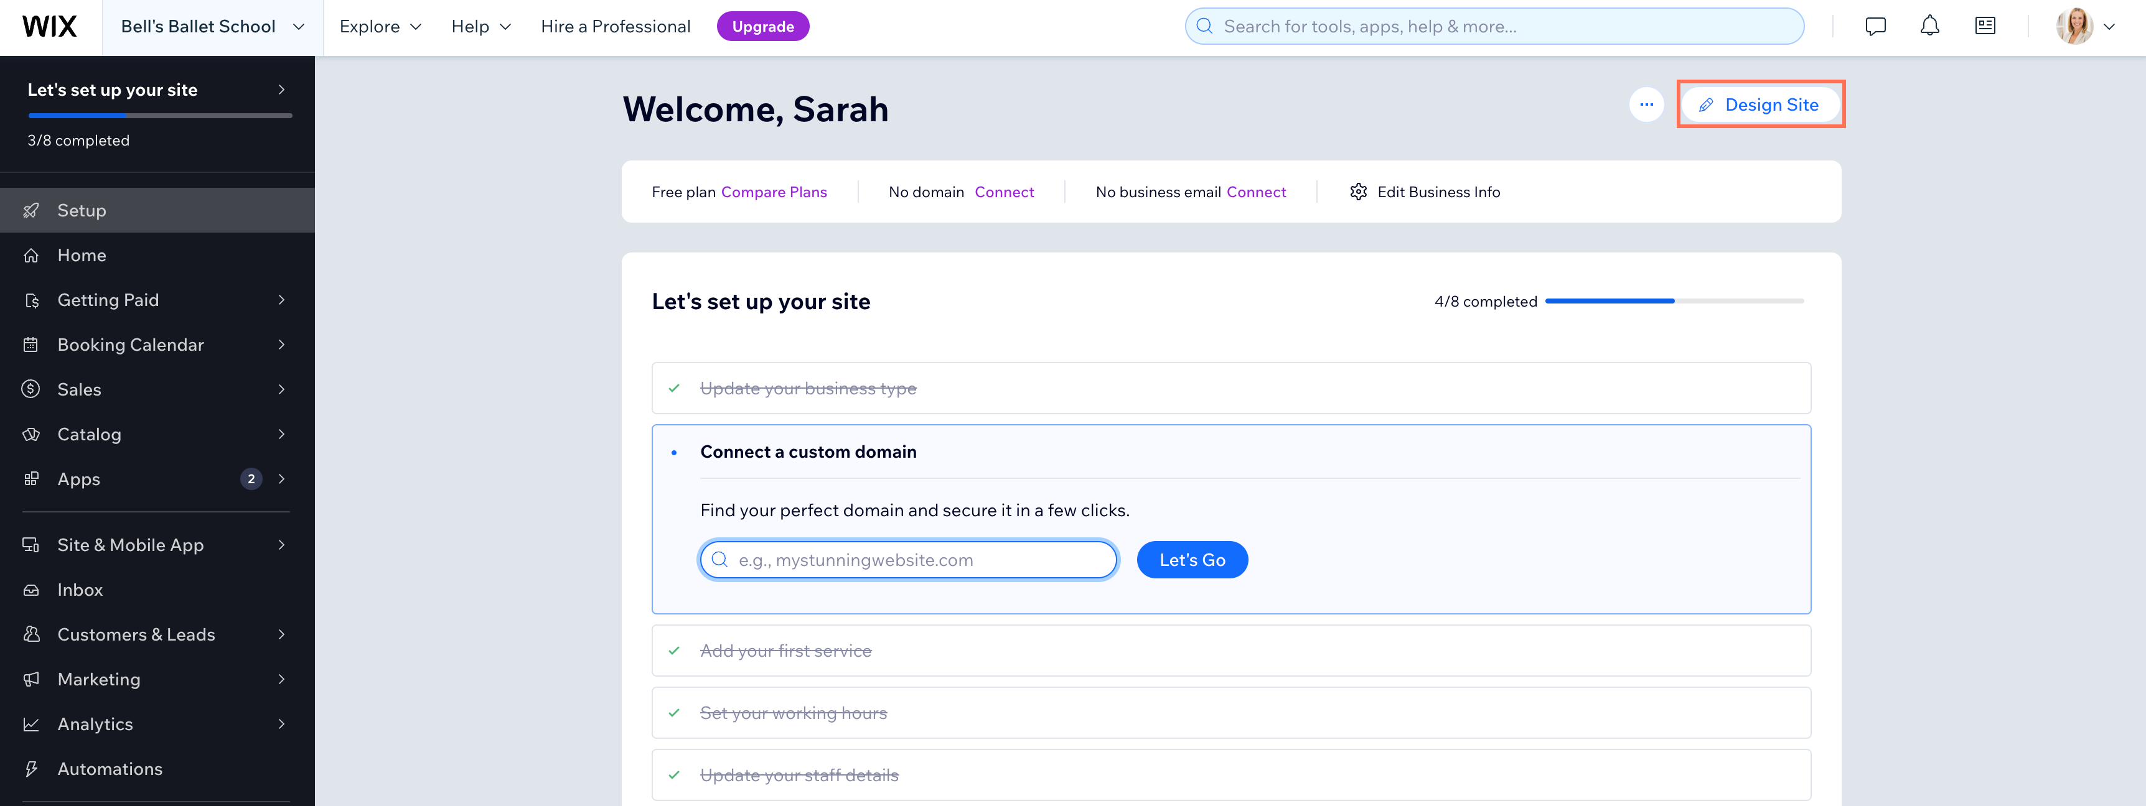Click the Edit Business Info gear icon

[x=1359, y=190]
